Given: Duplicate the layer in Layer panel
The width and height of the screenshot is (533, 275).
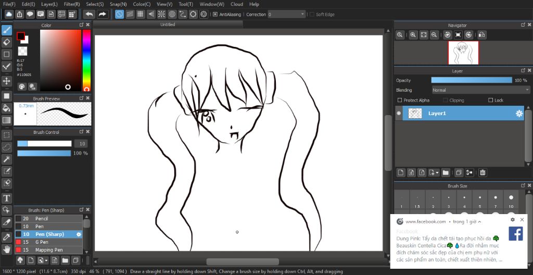Looking at the screenshot, I should 459,172.
